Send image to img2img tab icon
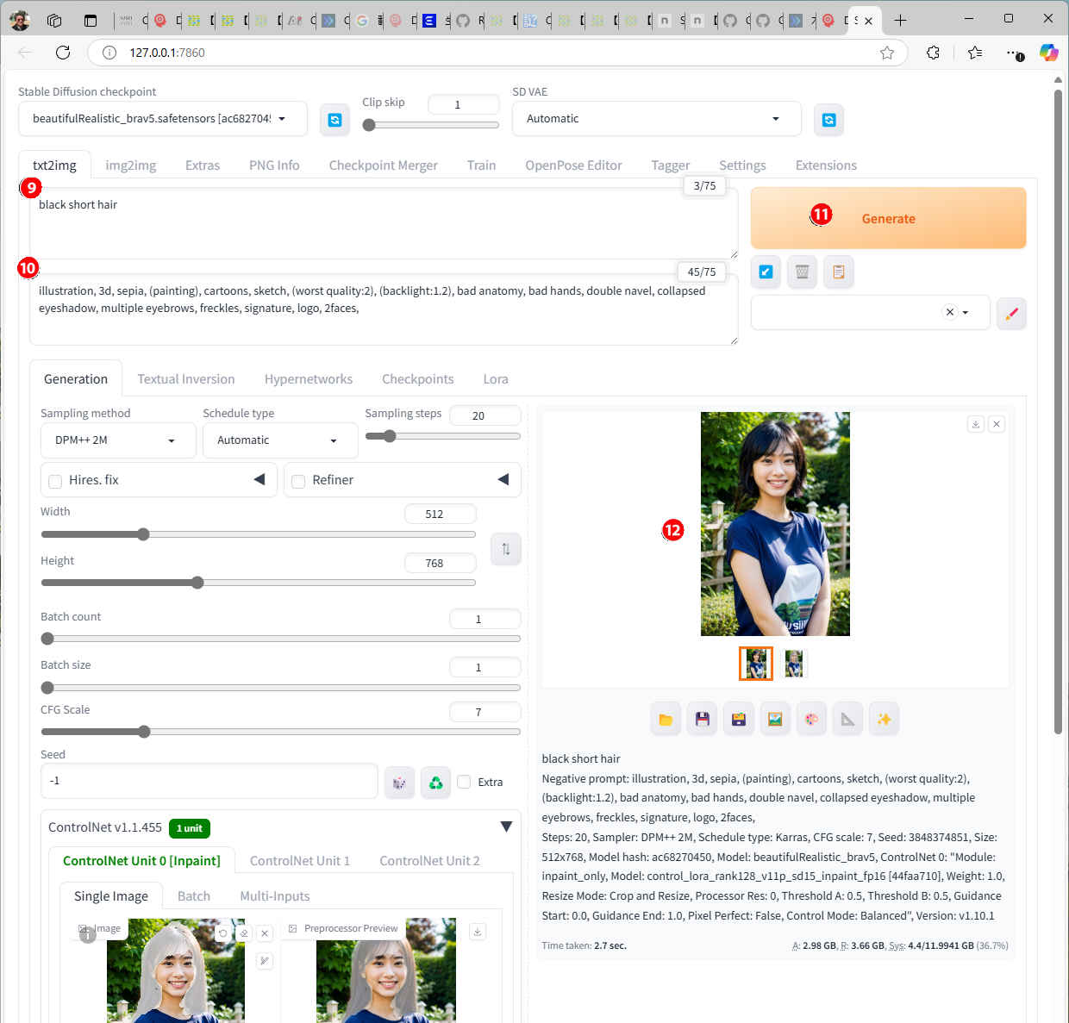This screenshot has height=1023, width=1069. pyautogui.click(x=775, y=720)
